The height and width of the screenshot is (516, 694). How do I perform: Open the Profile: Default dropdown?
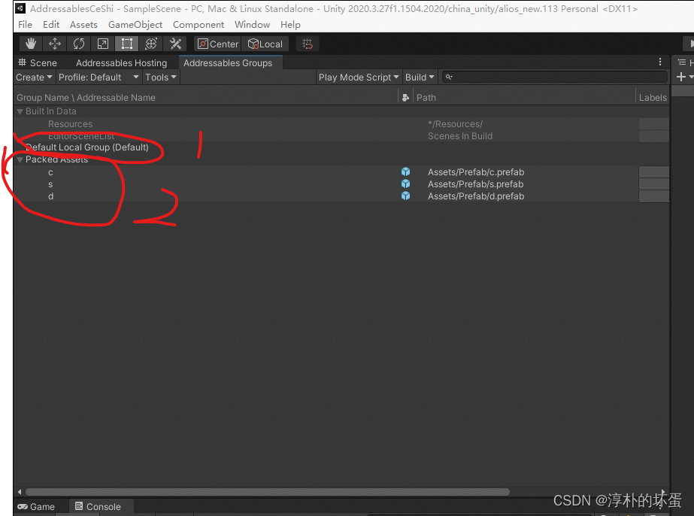[98, 77]
